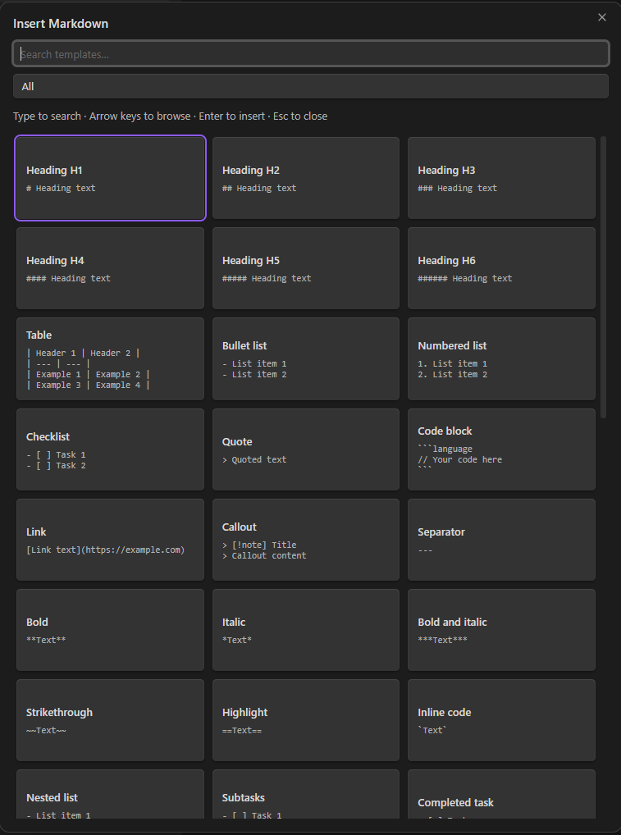The image size is (621, 835).
Task: Select the Heading H6 template card
Action: coord(501,268)
